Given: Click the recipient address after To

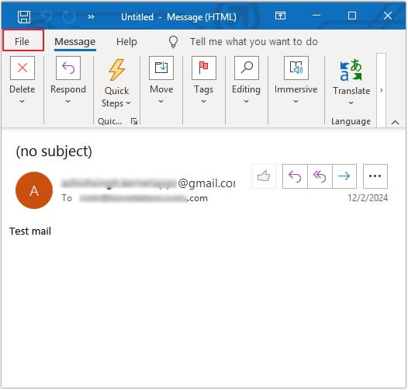Looking at the screenshot, I should [x=143, y=198].
